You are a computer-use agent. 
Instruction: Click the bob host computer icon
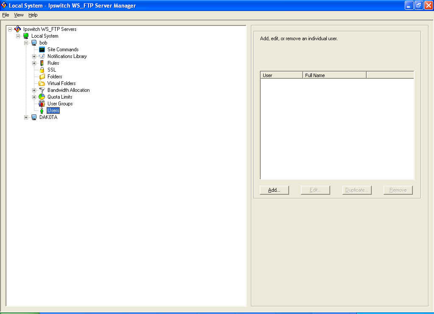[x=34, y=43]
